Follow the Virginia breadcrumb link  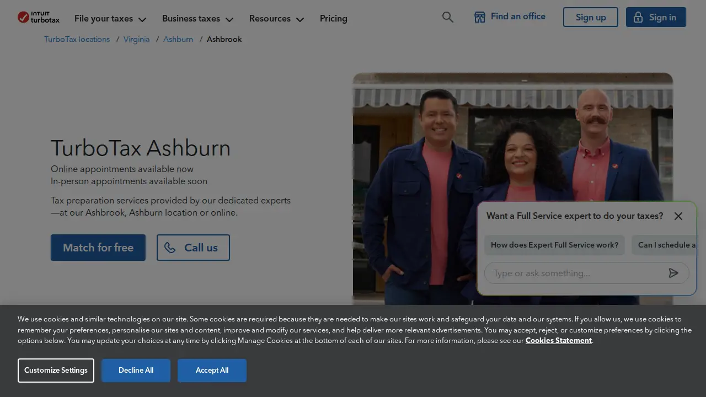136,39
